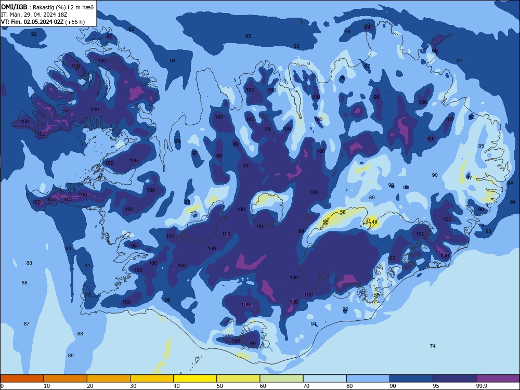Click the legend tick label "80"
The width and height of the screenshot is (520, 390).
point(349,386)
